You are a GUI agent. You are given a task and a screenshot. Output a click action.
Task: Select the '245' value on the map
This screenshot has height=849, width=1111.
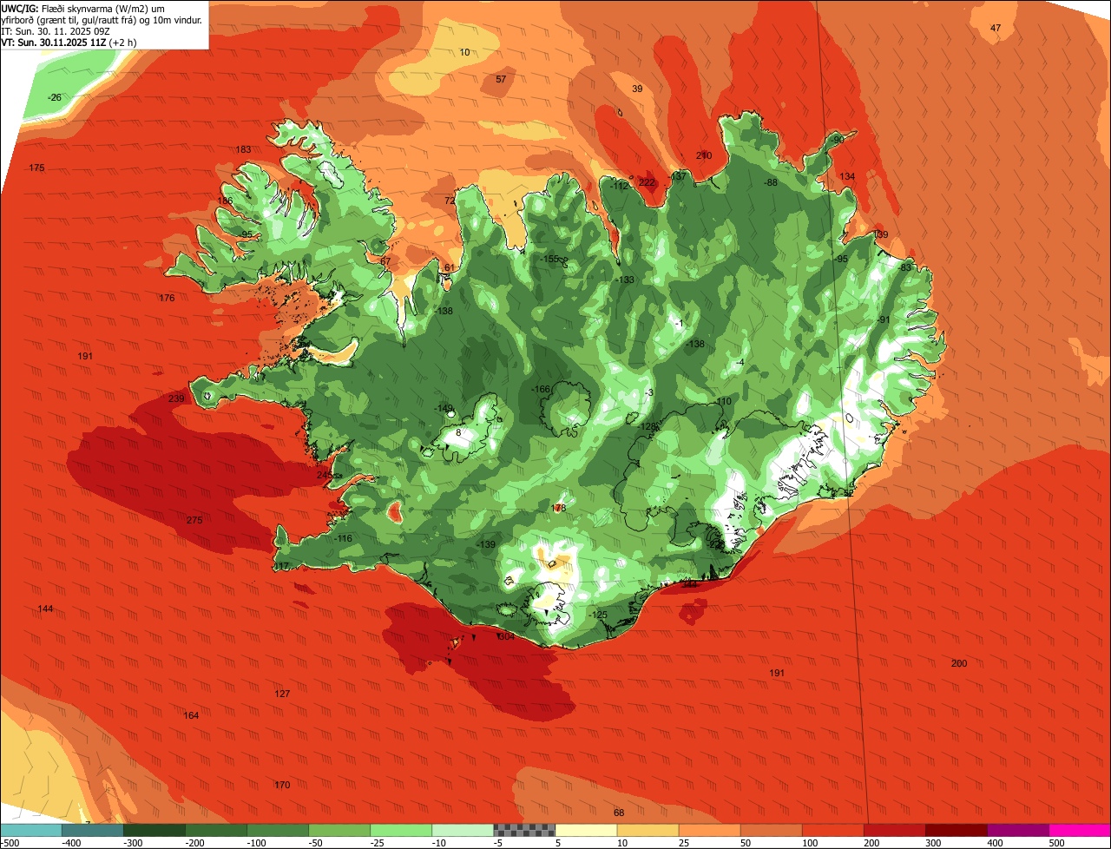click(x=325, y=474)
